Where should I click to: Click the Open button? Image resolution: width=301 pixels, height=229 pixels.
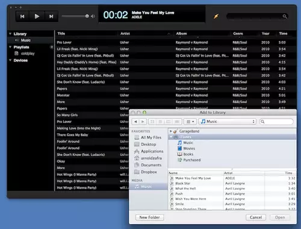pyautogui.click(x=280, y=218)
